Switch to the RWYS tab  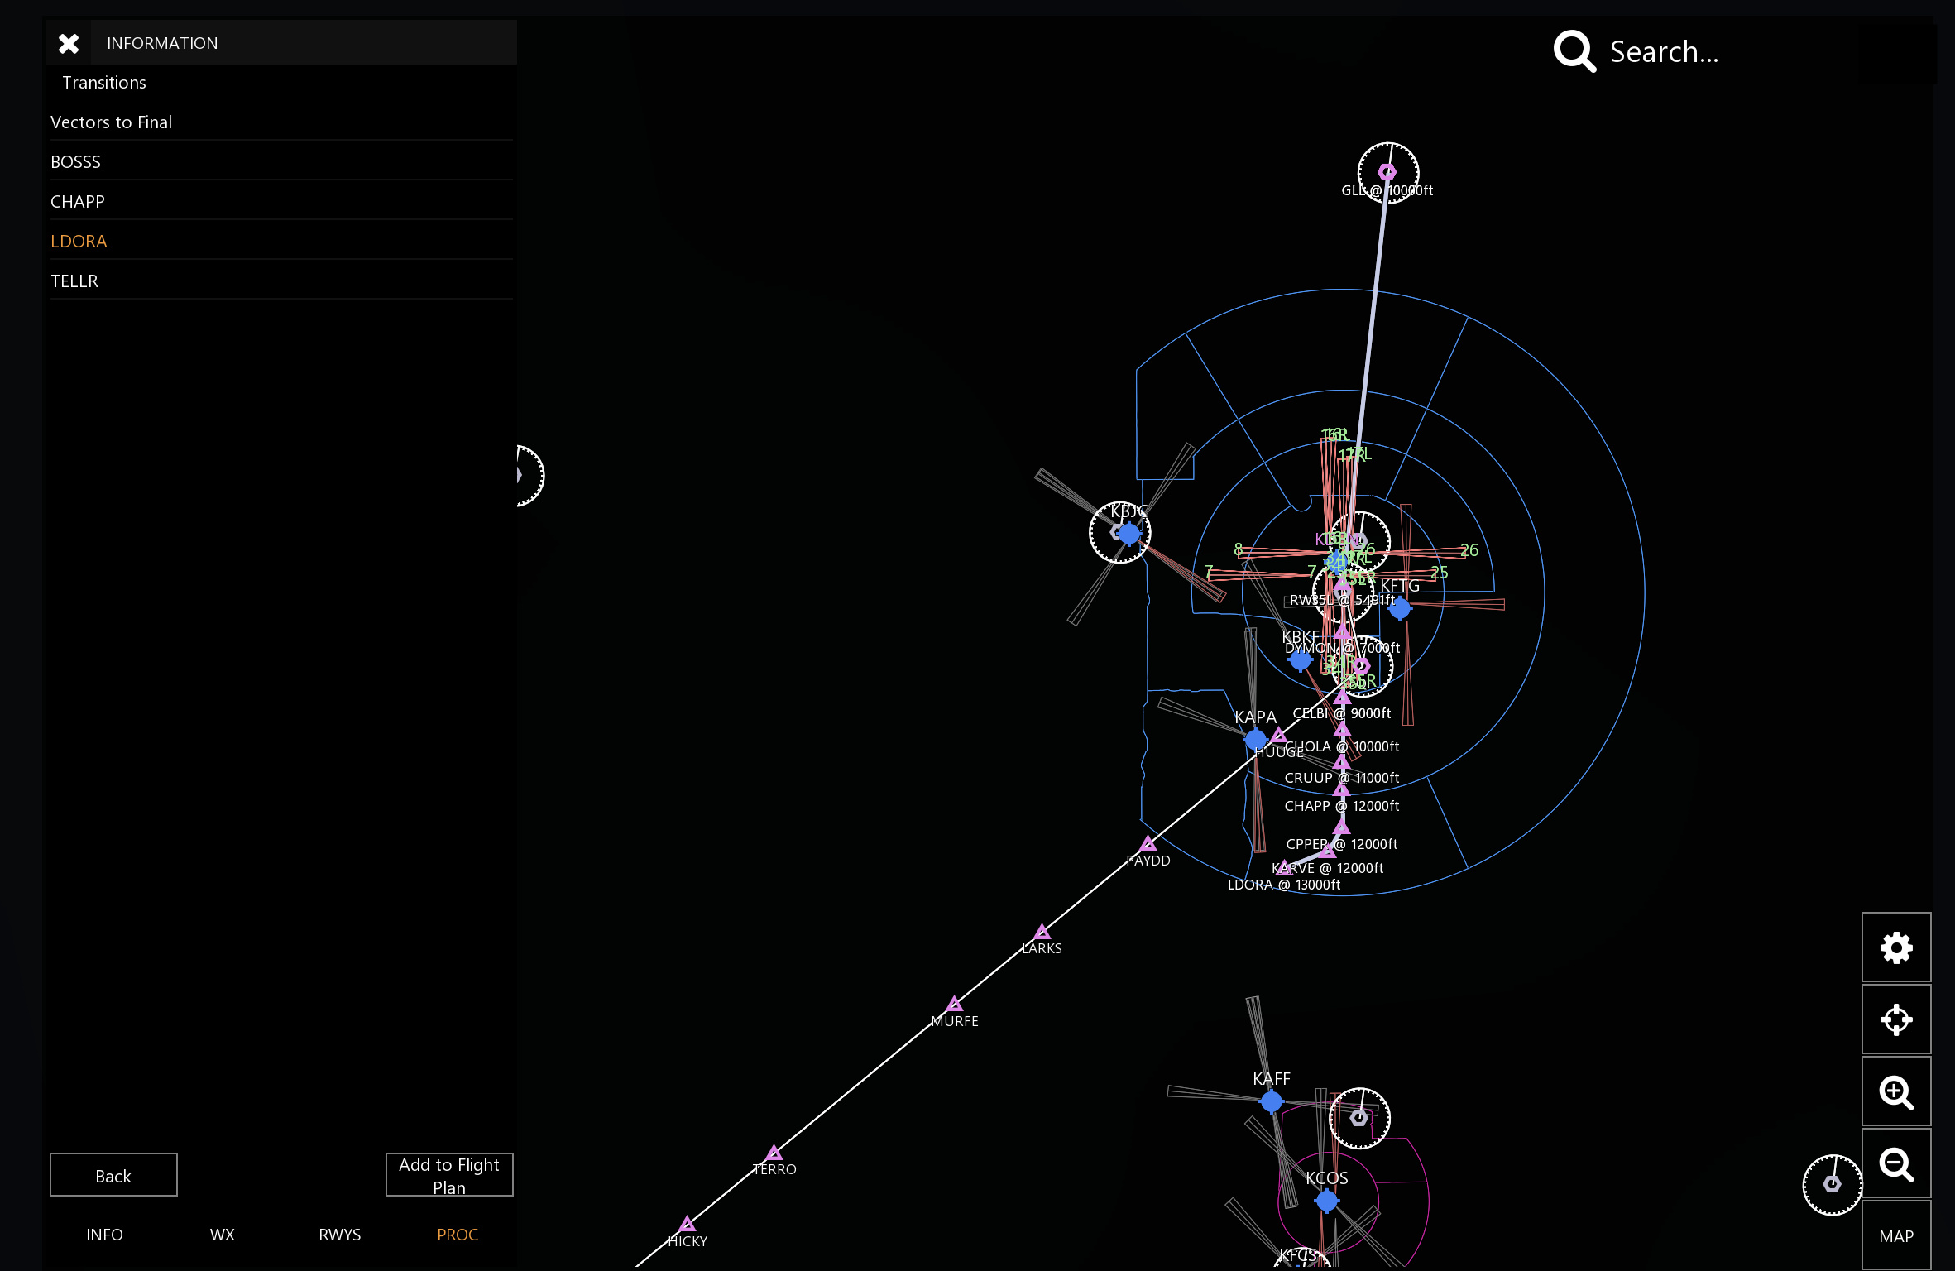pyautogui.click(x=339, y=1234)
